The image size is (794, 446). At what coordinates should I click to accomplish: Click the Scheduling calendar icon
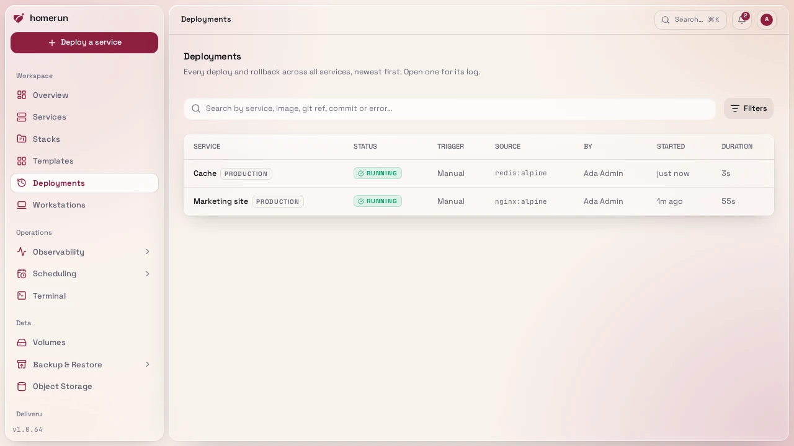coord(22,274)
